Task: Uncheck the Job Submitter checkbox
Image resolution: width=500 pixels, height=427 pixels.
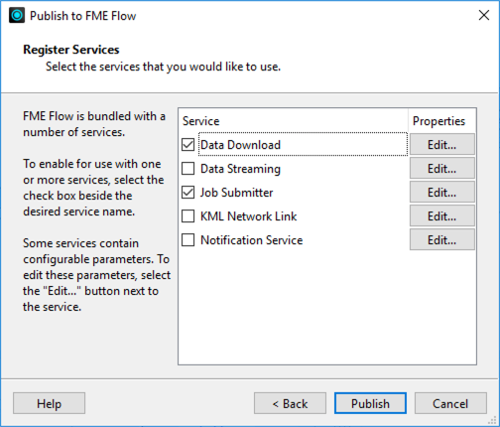Action: [187, 193]
